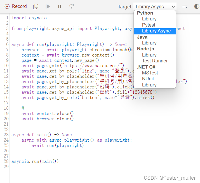The image size is (200, 183).
Task: Select the highlighted Library Async option
Action: pos(155,31)
